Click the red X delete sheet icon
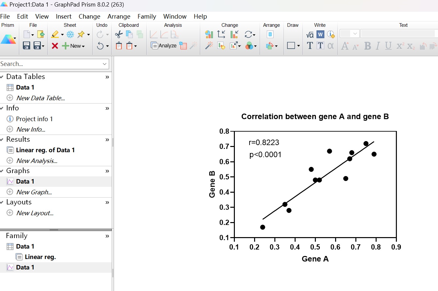 (x=55, y=46)
